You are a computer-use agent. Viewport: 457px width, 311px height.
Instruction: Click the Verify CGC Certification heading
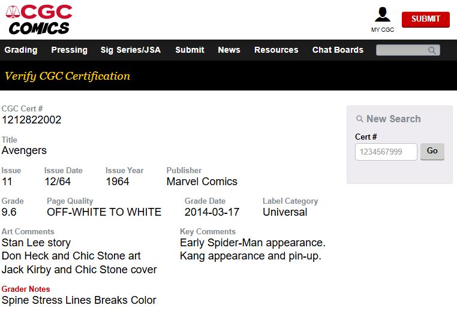coord(67,76)
